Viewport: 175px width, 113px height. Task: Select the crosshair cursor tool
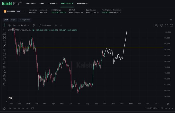pyautogui.click(x=4, y=25)
